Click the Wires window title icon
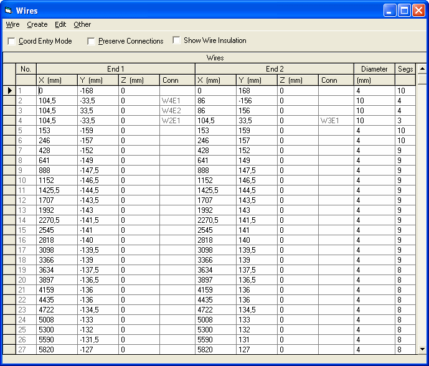This screenshot has height=366, width=429. [x=9, y=11]
